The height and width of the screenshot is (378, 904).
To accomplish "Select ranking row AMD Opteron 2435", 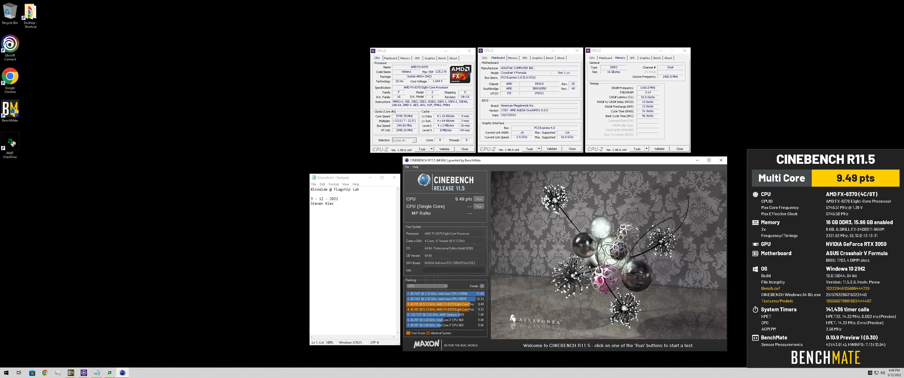I will (445, 315).
